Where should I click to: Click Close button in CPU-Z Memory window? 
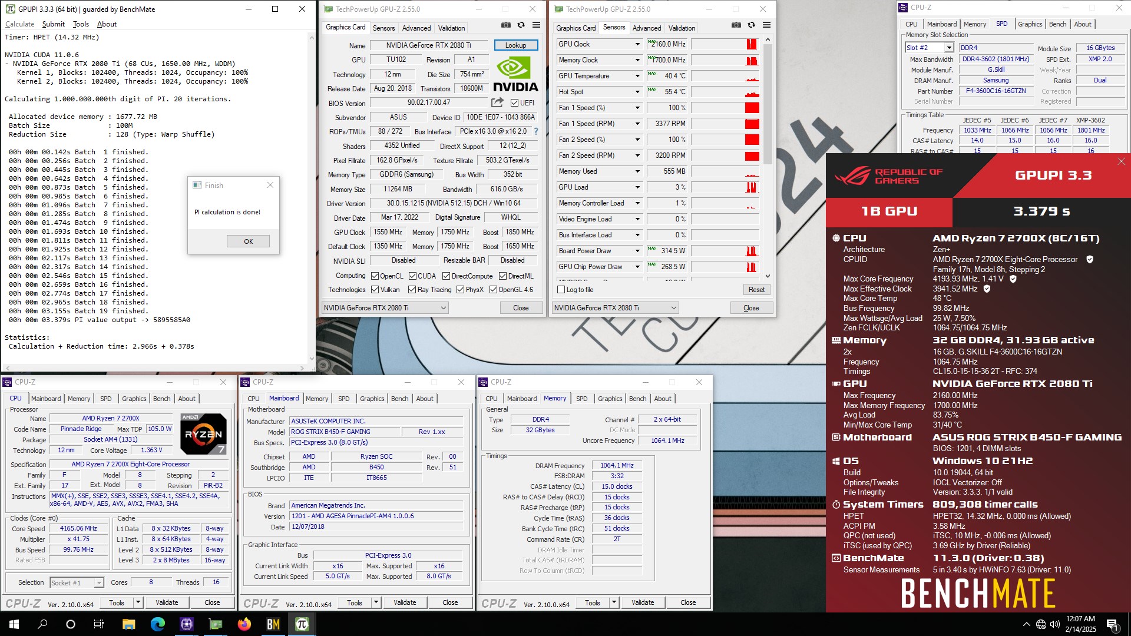coord(688,602)
